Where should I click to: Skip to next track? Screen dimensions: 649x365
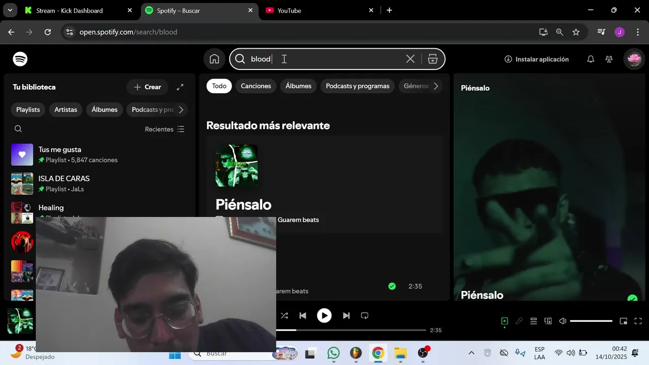coord(346,316)
